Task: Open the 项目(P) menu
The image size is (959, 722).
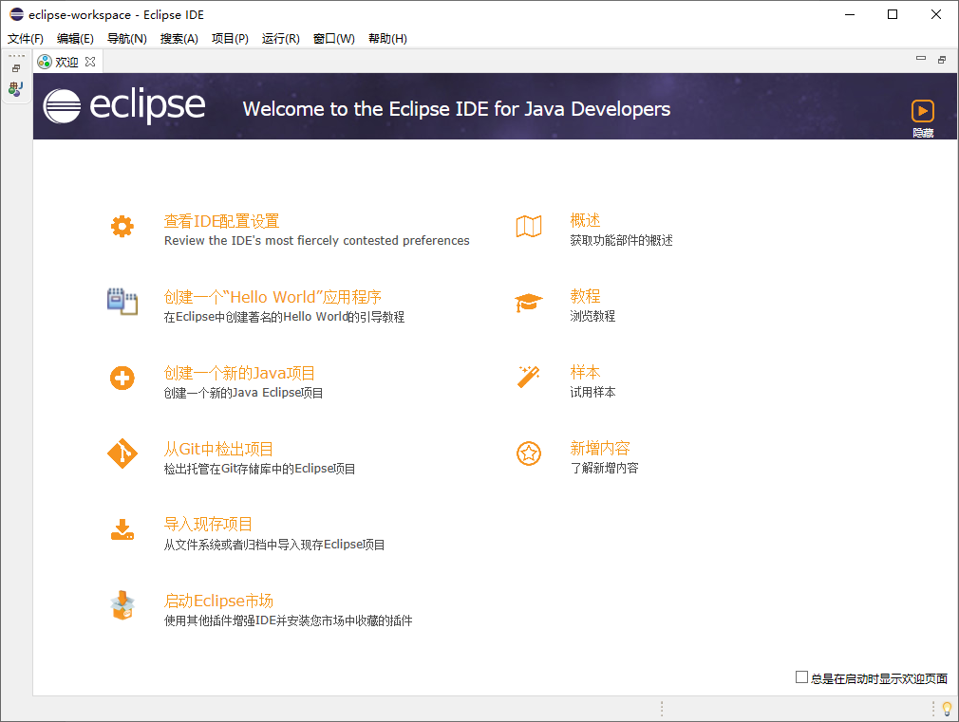Action: tap(230, 39)
